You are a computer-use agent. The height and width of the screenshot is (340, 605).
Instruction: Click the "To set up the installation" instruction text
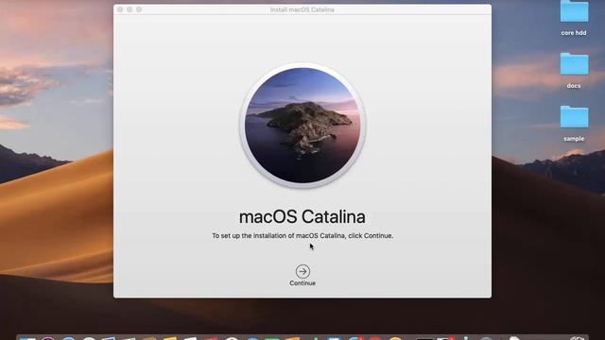click(x=302, y=235)
